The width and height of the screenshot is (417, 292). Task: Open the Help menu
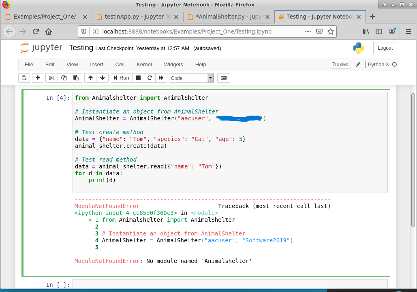pos(201,64)
